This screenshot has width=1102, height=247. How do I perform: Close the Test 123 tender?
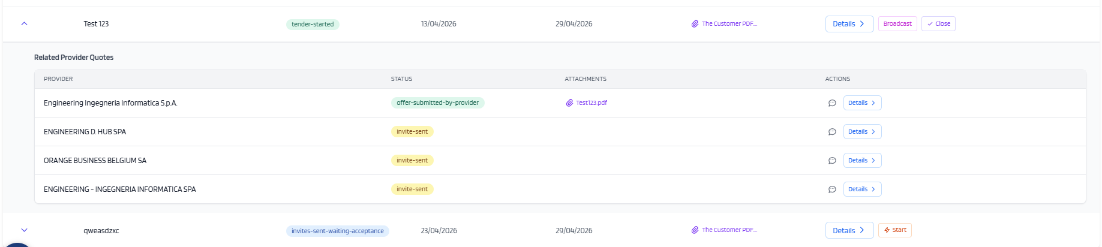pos(938,24)
